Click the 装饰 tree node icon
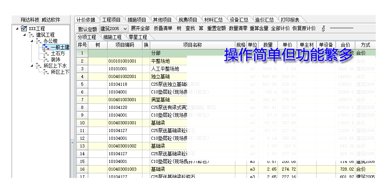Image resolution: width=387 pixels, height=193 pixels. click(x=46, y=60)
